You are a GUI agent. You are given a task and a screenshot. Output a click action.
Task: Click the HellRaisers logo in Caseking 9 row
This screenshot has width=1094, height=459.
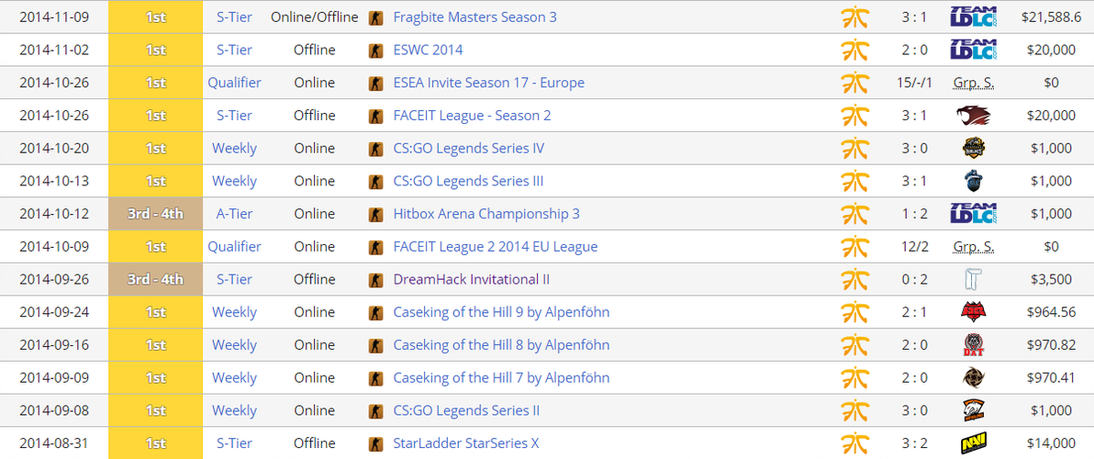tap(973, 312)
